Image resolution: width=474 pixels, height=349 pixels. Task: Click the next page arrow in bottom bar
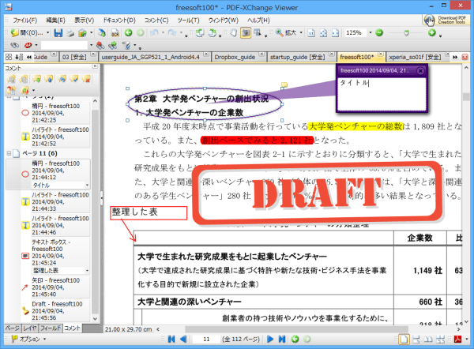coord(270,339)
